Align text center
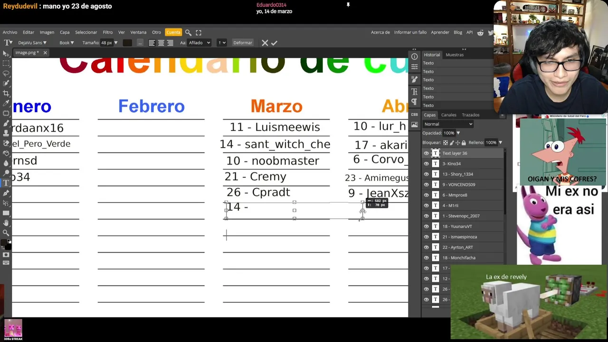This screenshot has height=342, width=608. [x=161, y=43]
